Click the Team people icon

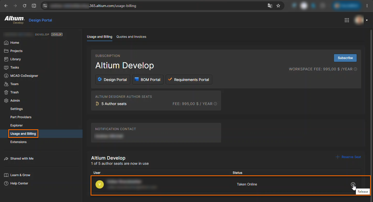click(6, 84)
